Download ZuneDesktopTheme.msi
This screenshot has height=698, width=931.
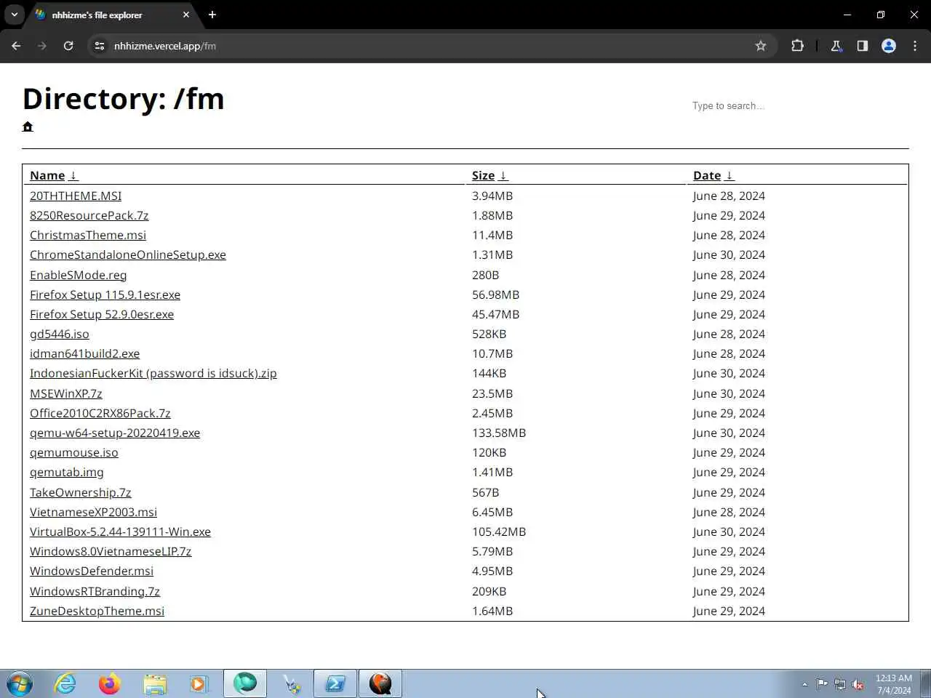click(x=97, y=611)
